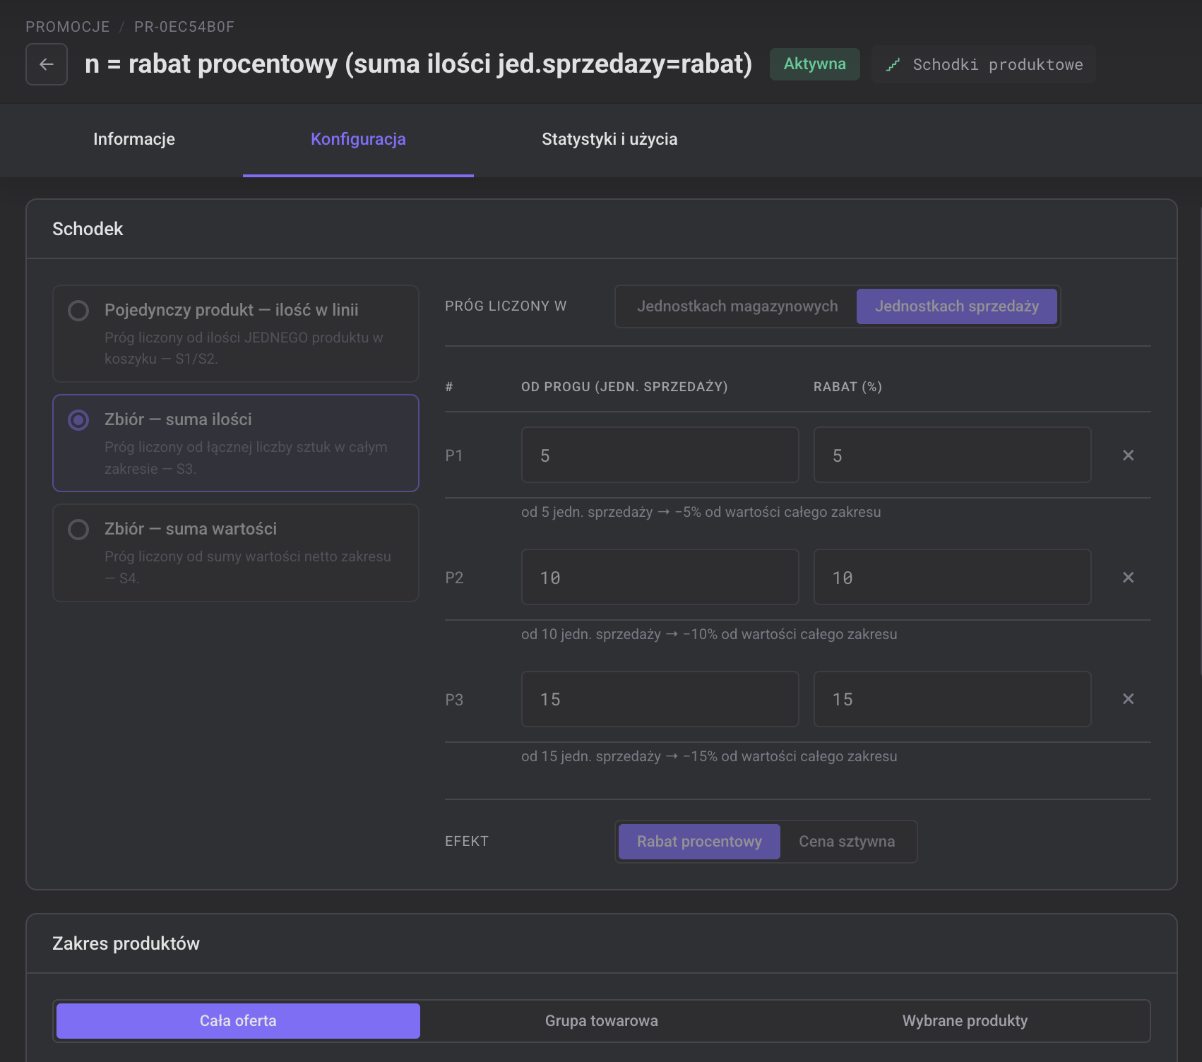Delete the P3 threshold row
Viewport: 1202px width, 1062px height.
(1128, 699)
